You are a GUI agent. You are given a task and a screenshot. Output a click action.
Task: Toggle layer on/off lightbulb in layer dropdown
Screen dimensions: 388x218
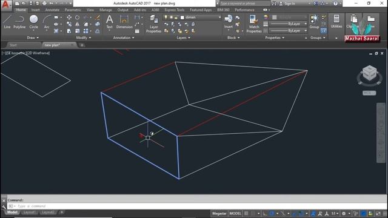[166, 18]
